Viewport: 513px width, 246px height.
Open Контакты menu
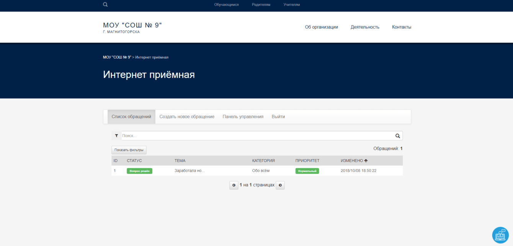(402, 27)
